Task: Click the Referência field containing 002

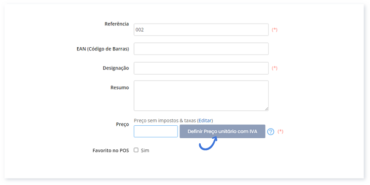Action: [x=201, y=30]
